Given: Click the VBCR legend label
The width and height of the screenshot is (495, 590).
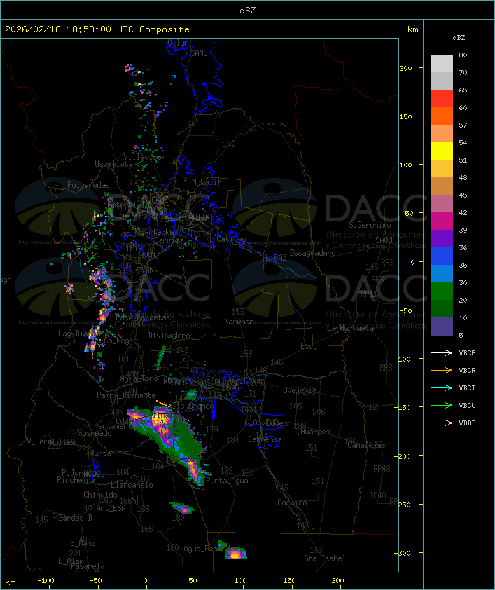Looking at the screenshot, I should click(467, 370).
